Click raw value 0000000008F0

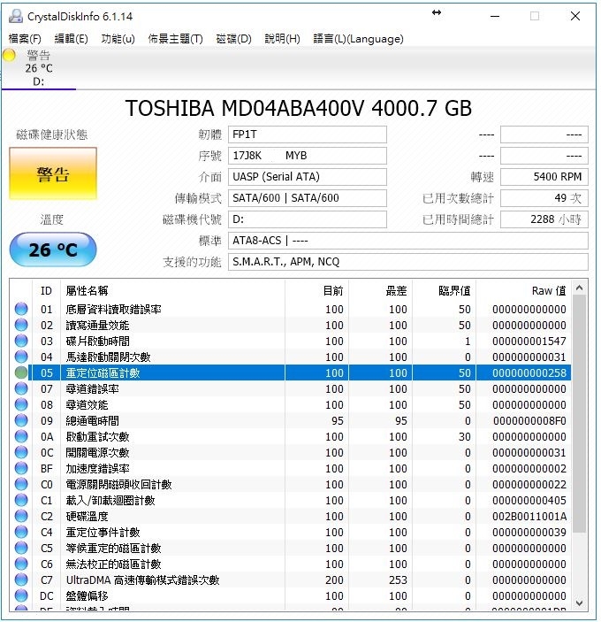529,421
